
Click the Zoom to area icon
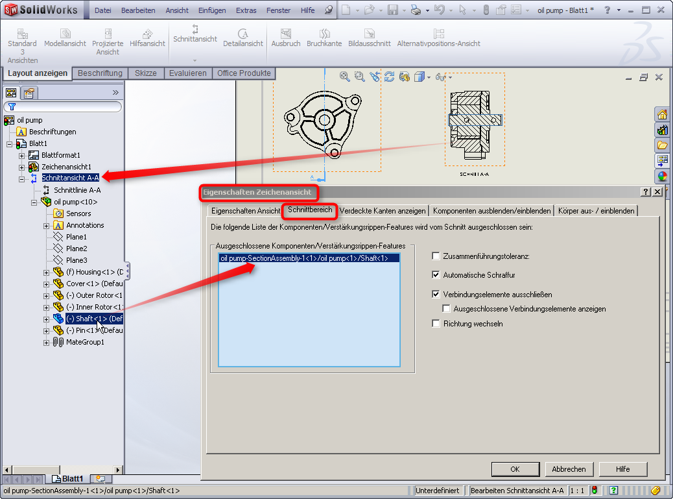(x=359, y=77)
